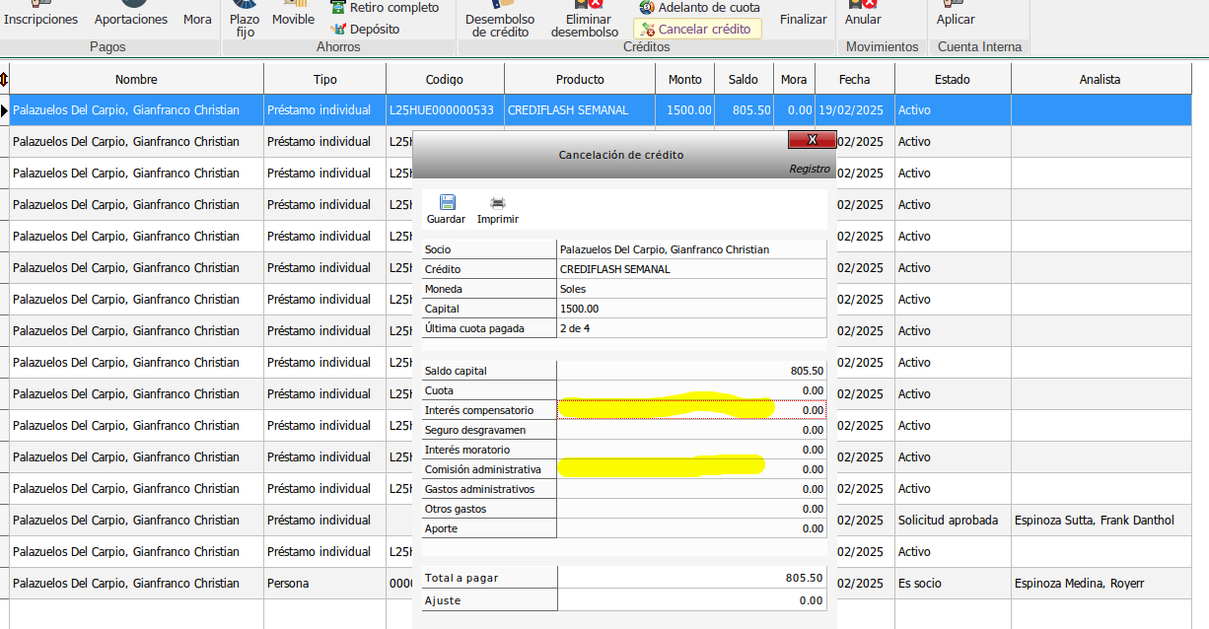The width and height of the screenshot is (1209, 629).
Task: Sort table by Nombre column header
Action: tap(136, 80)
